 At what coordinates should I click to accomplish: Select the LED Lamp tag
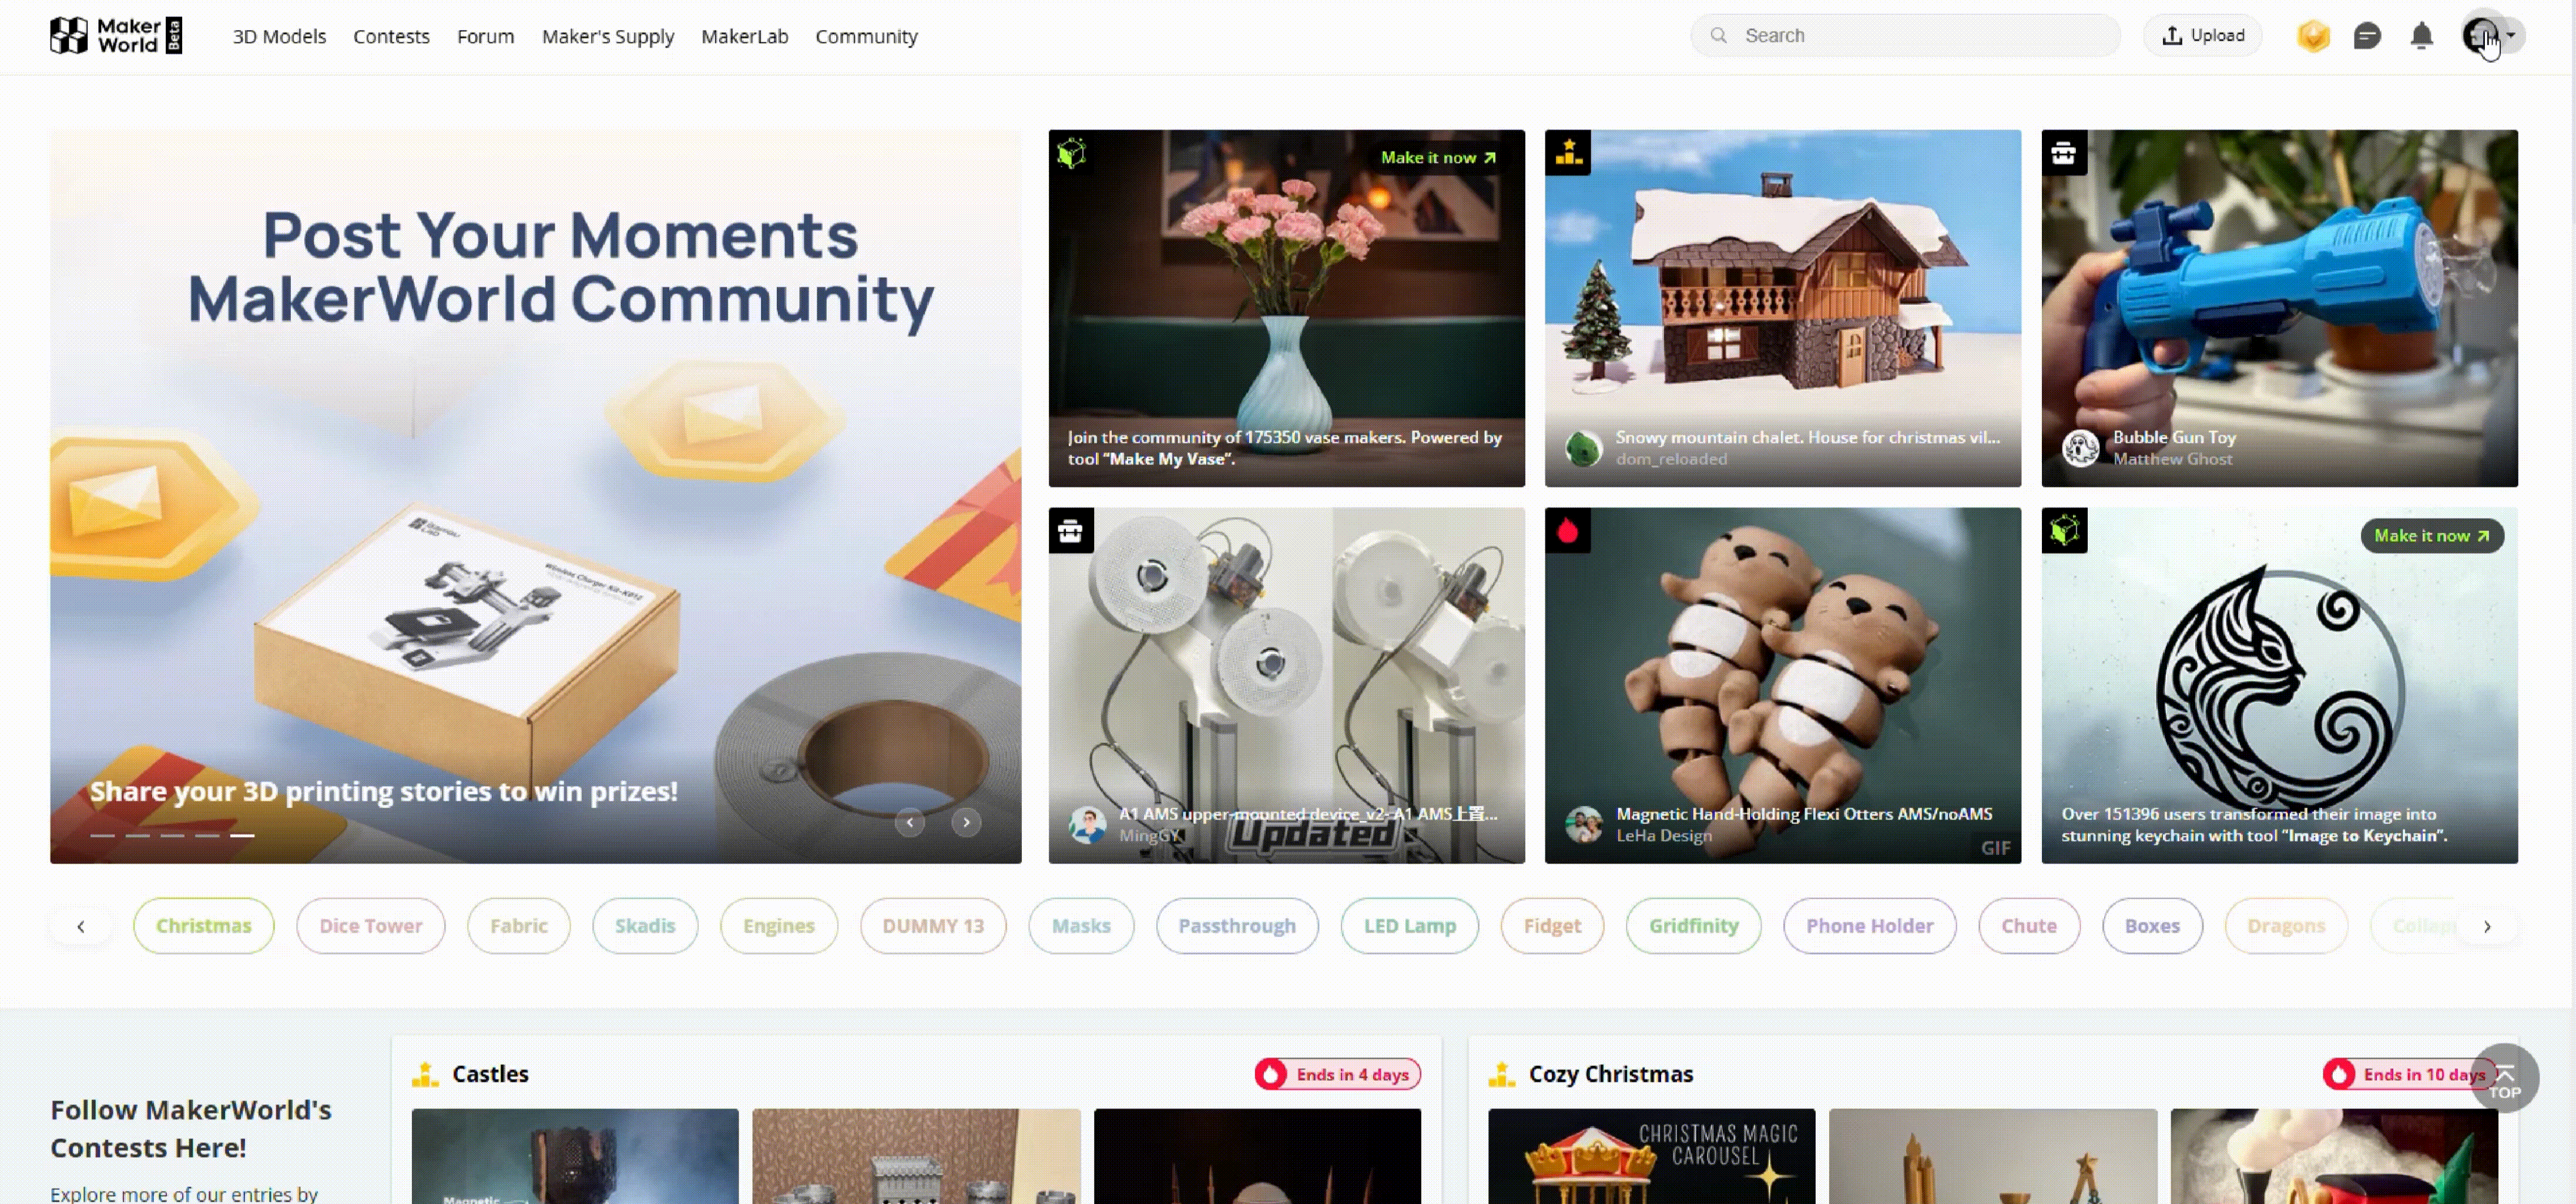click(1410, 926)
